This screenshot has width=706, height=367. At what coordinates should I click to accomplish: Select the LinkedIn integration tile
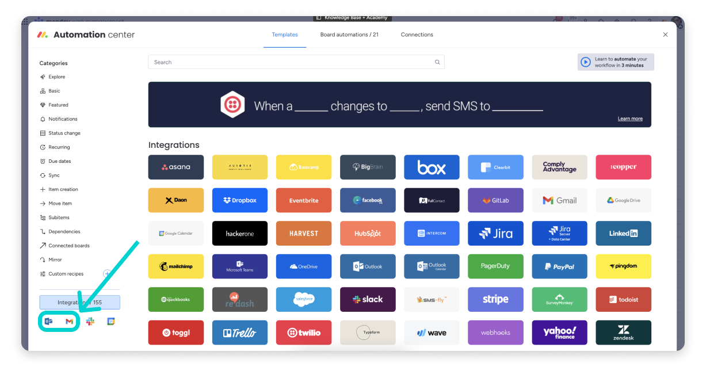624,234
